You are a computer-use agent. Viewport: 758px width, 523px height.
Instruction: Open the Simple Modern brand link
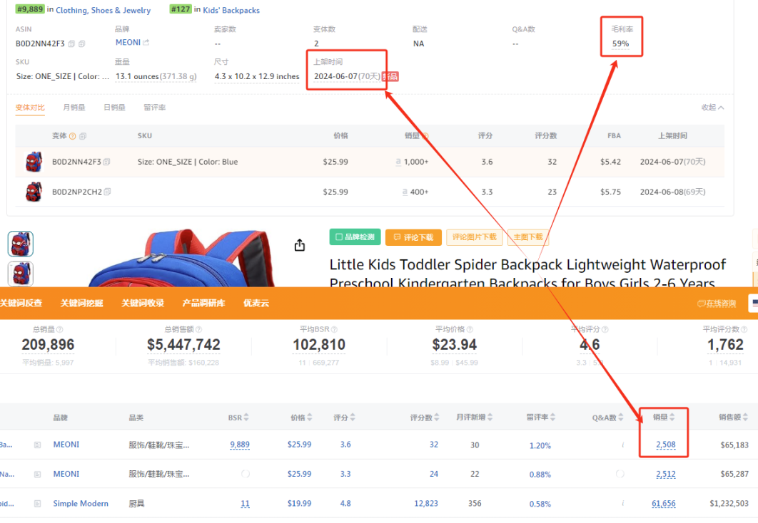(x=81, y=503)
